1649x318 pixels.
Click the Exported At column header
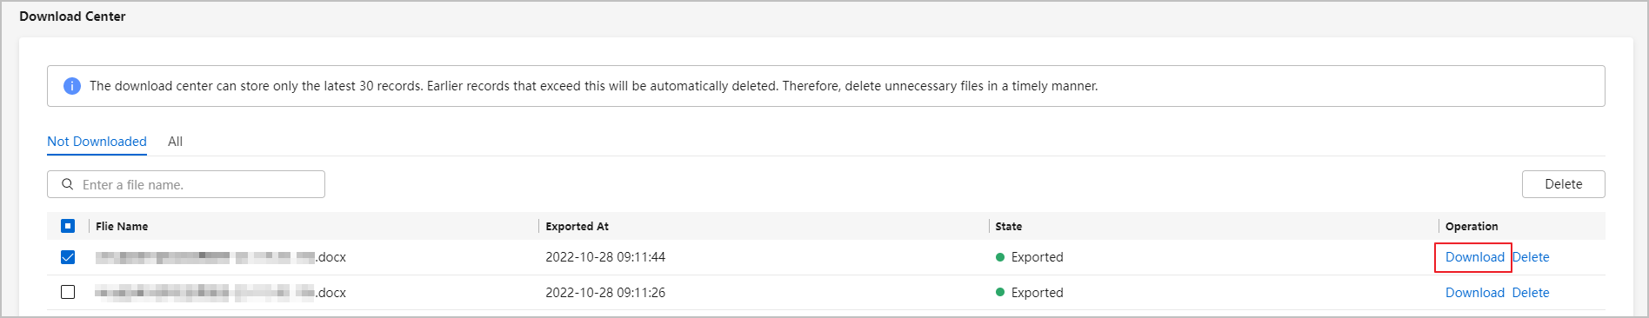[577, 226]
